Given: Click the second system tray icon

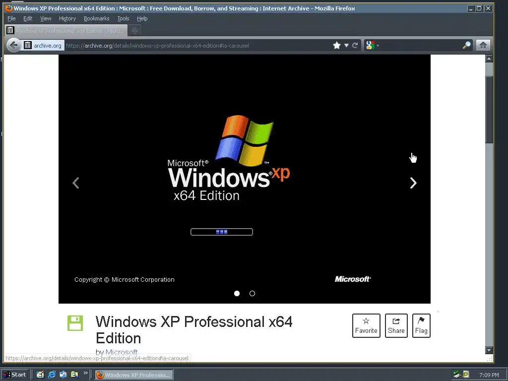Looking at the screenshot, I should coord(466,374).
